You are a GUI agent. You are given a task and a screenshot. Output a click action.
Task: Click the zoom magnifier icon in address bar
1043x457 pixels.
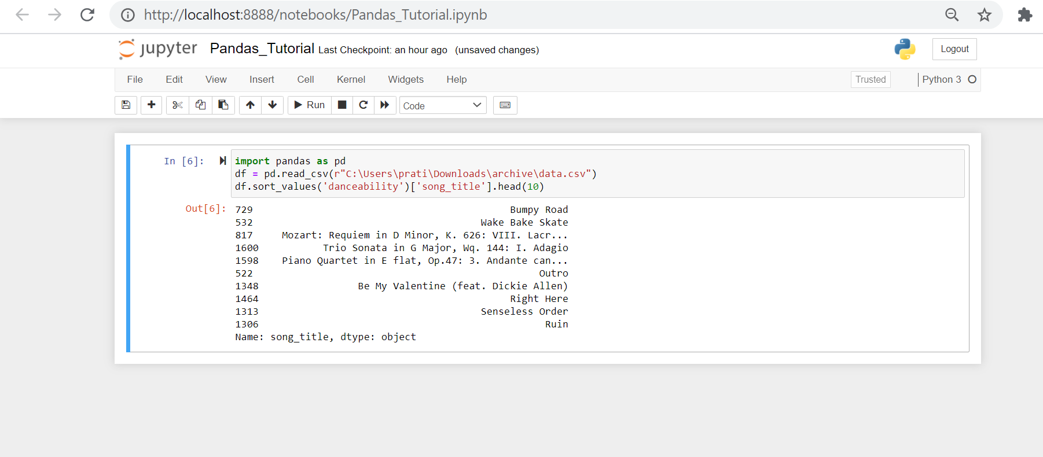coord(952,14)
